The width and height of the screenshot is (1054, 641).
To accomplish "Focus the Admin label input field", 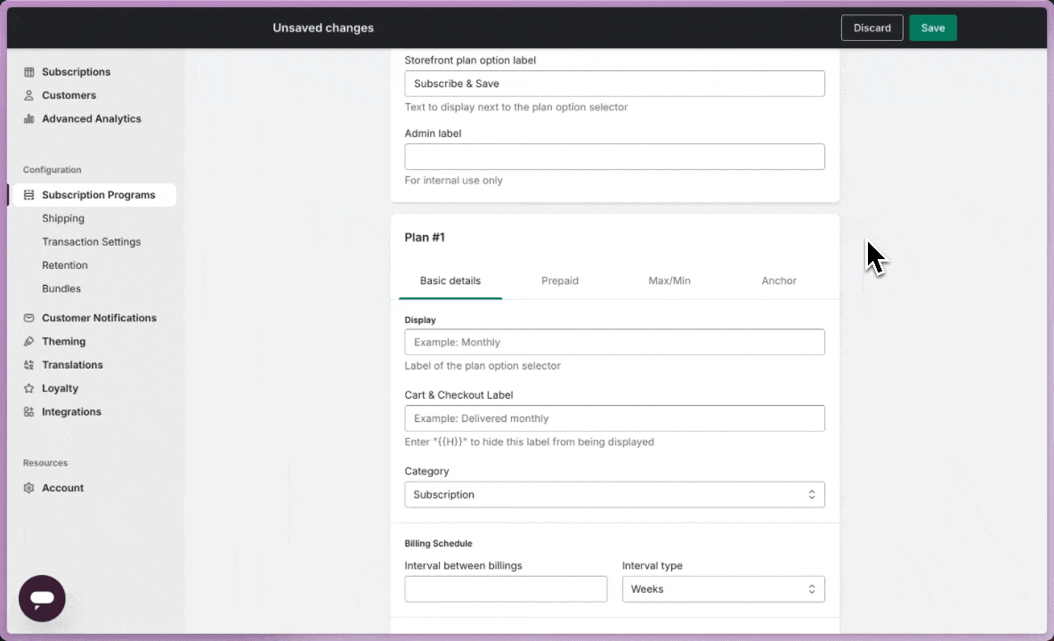I will pyautogui.click(x=614, y=157).
